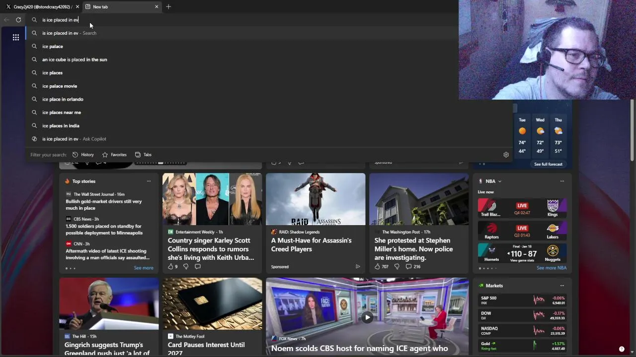This screenshot has height=357, width=636.
Task: Open Gold rising fast row
Action: click(x=522, y=346)
